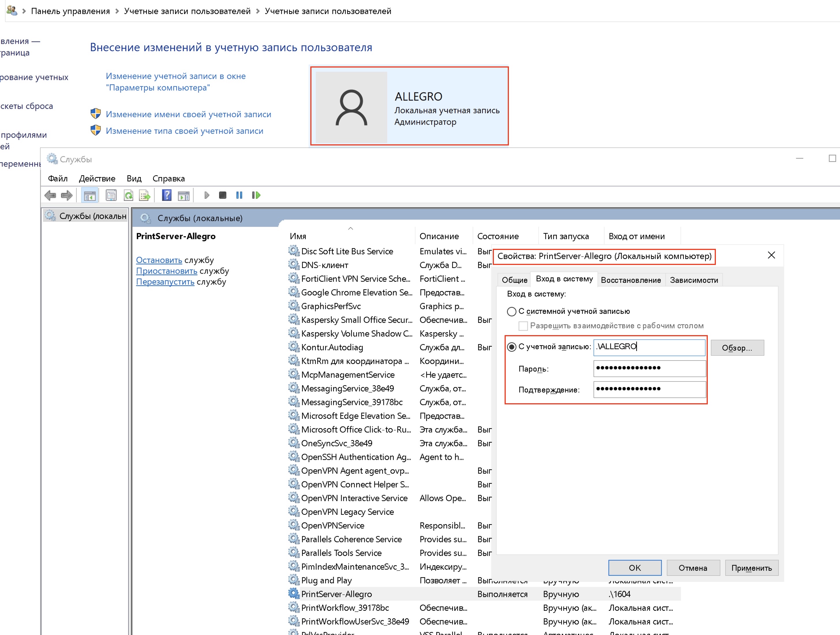Click the gear icon beside OpenVPNService

coord(294,525)
